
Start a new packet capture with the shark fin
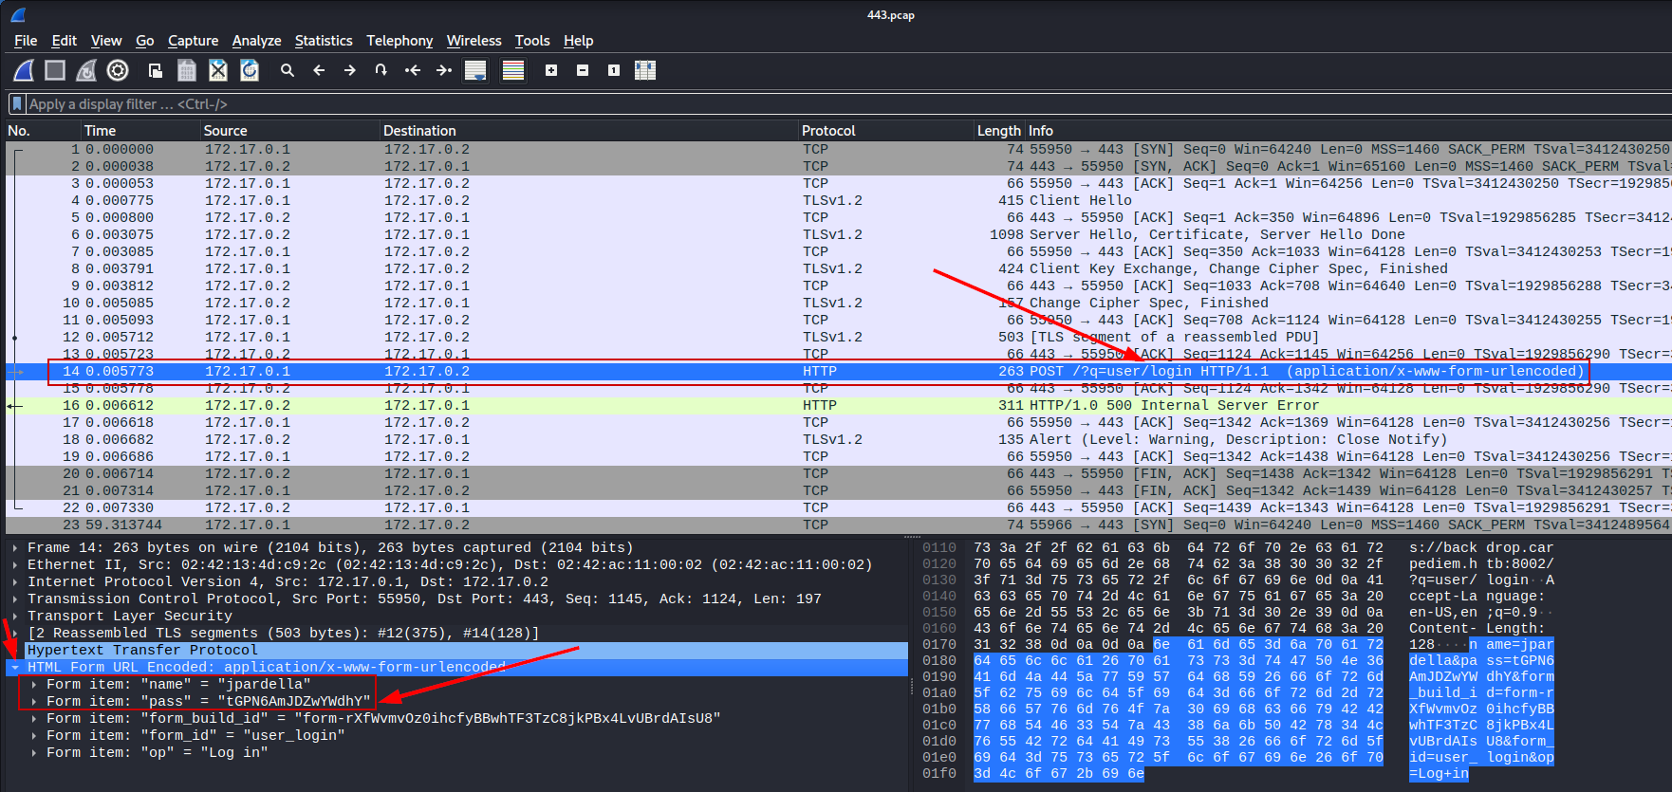pos(24,70)
